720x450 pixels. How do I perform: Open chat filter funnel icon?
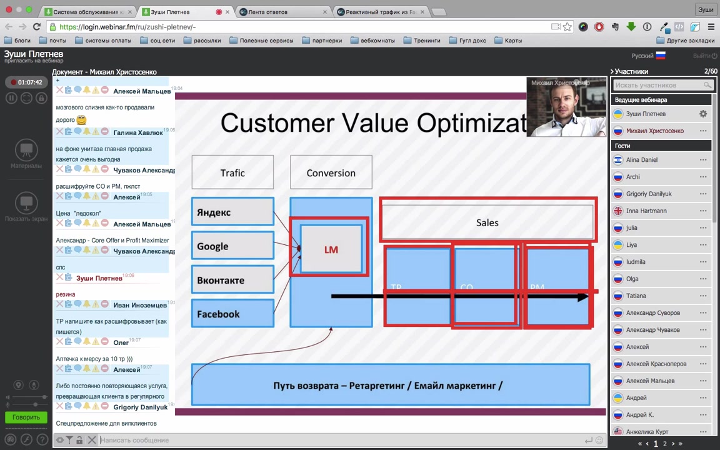click(69, 440)
